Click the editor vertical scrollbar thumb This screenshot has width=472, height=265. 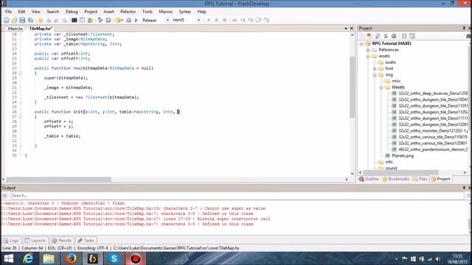(x=353, y=87)
